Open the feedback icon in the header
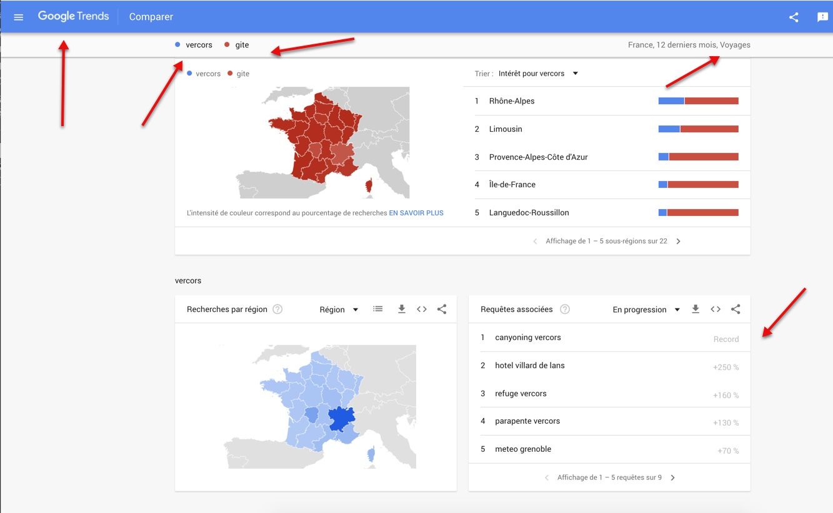The height and width of the screenshot is (513, 833). (x=822, y=17)
